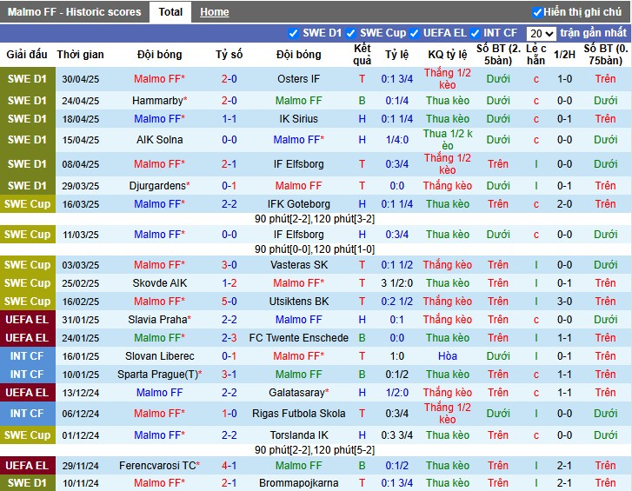
Task: Click the half-time score 3-0 in Utsiktens row
Action: click(x=564, y=302)
